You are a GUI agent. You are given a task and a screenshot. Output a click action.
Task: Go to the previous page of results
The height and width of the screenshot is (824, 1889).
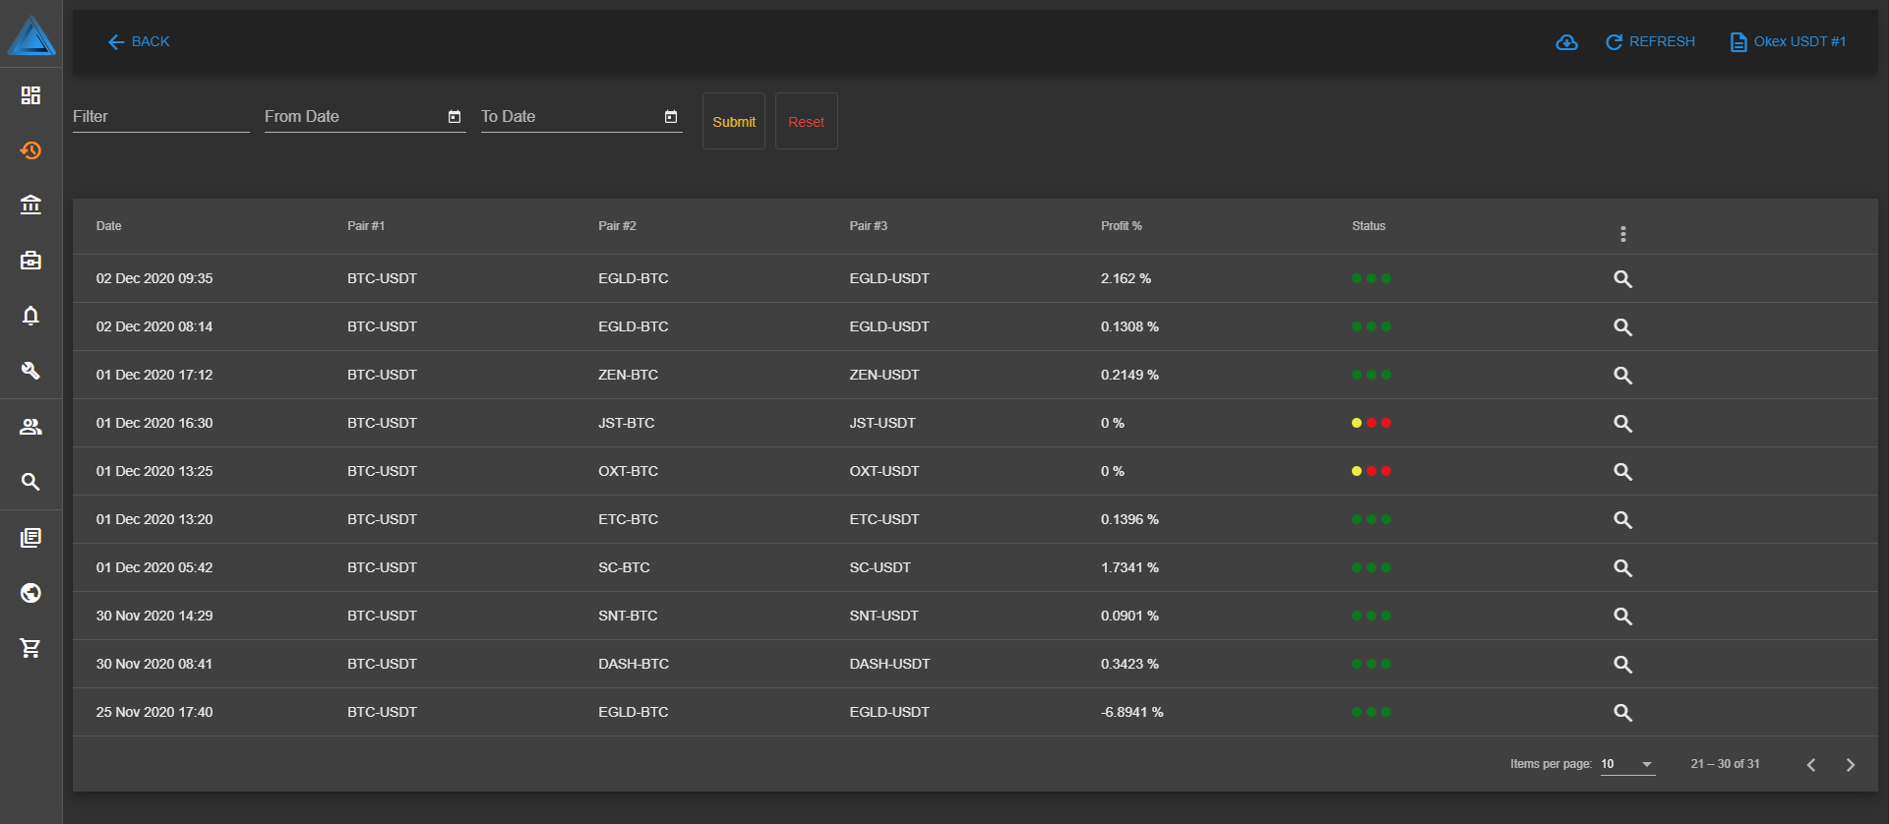tap(1810, 764)
